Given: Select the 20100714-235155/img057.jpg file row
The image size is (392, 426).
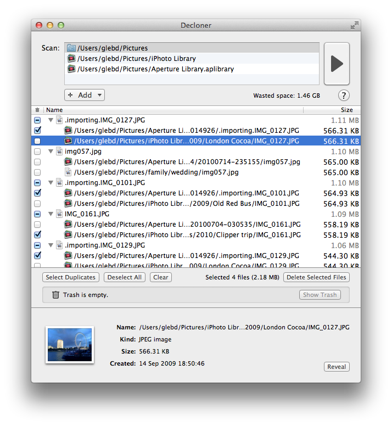Looking at the screenshot, I should click(196, 162).
